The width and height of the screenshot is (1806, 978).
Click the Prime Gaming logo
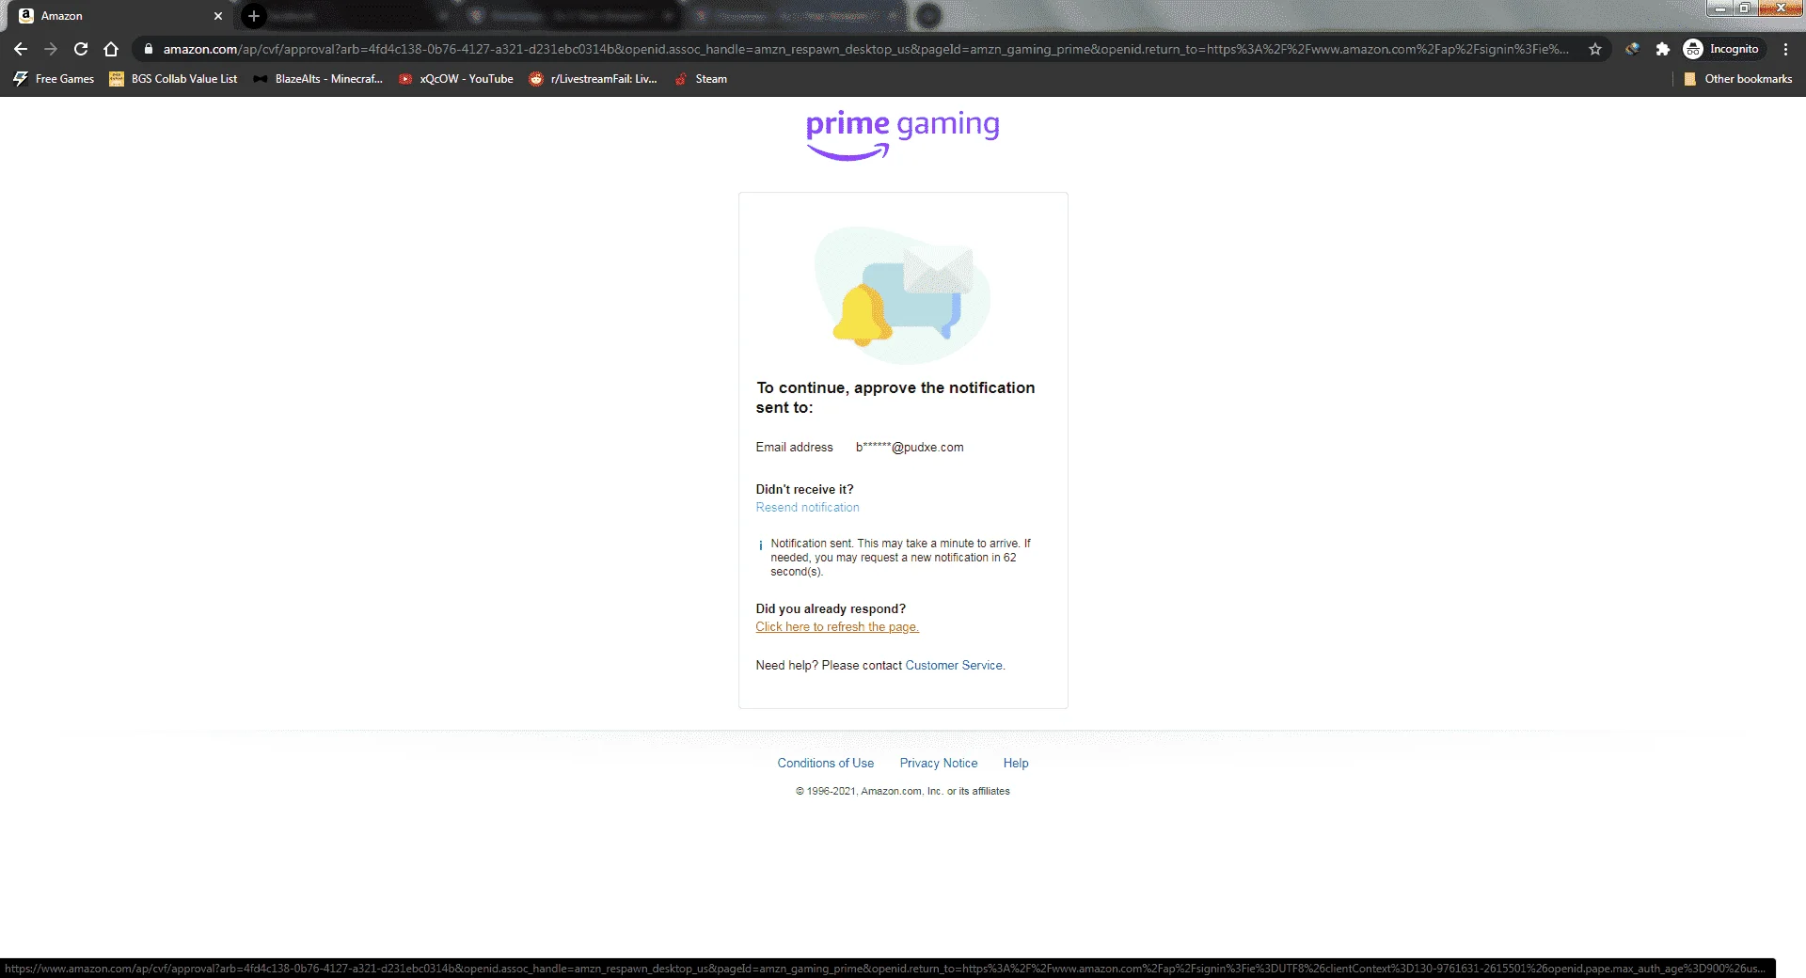click(x=902, y=135)
